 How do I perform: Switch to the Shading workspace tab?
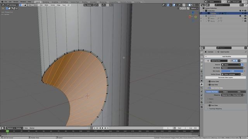click(84, 2)
